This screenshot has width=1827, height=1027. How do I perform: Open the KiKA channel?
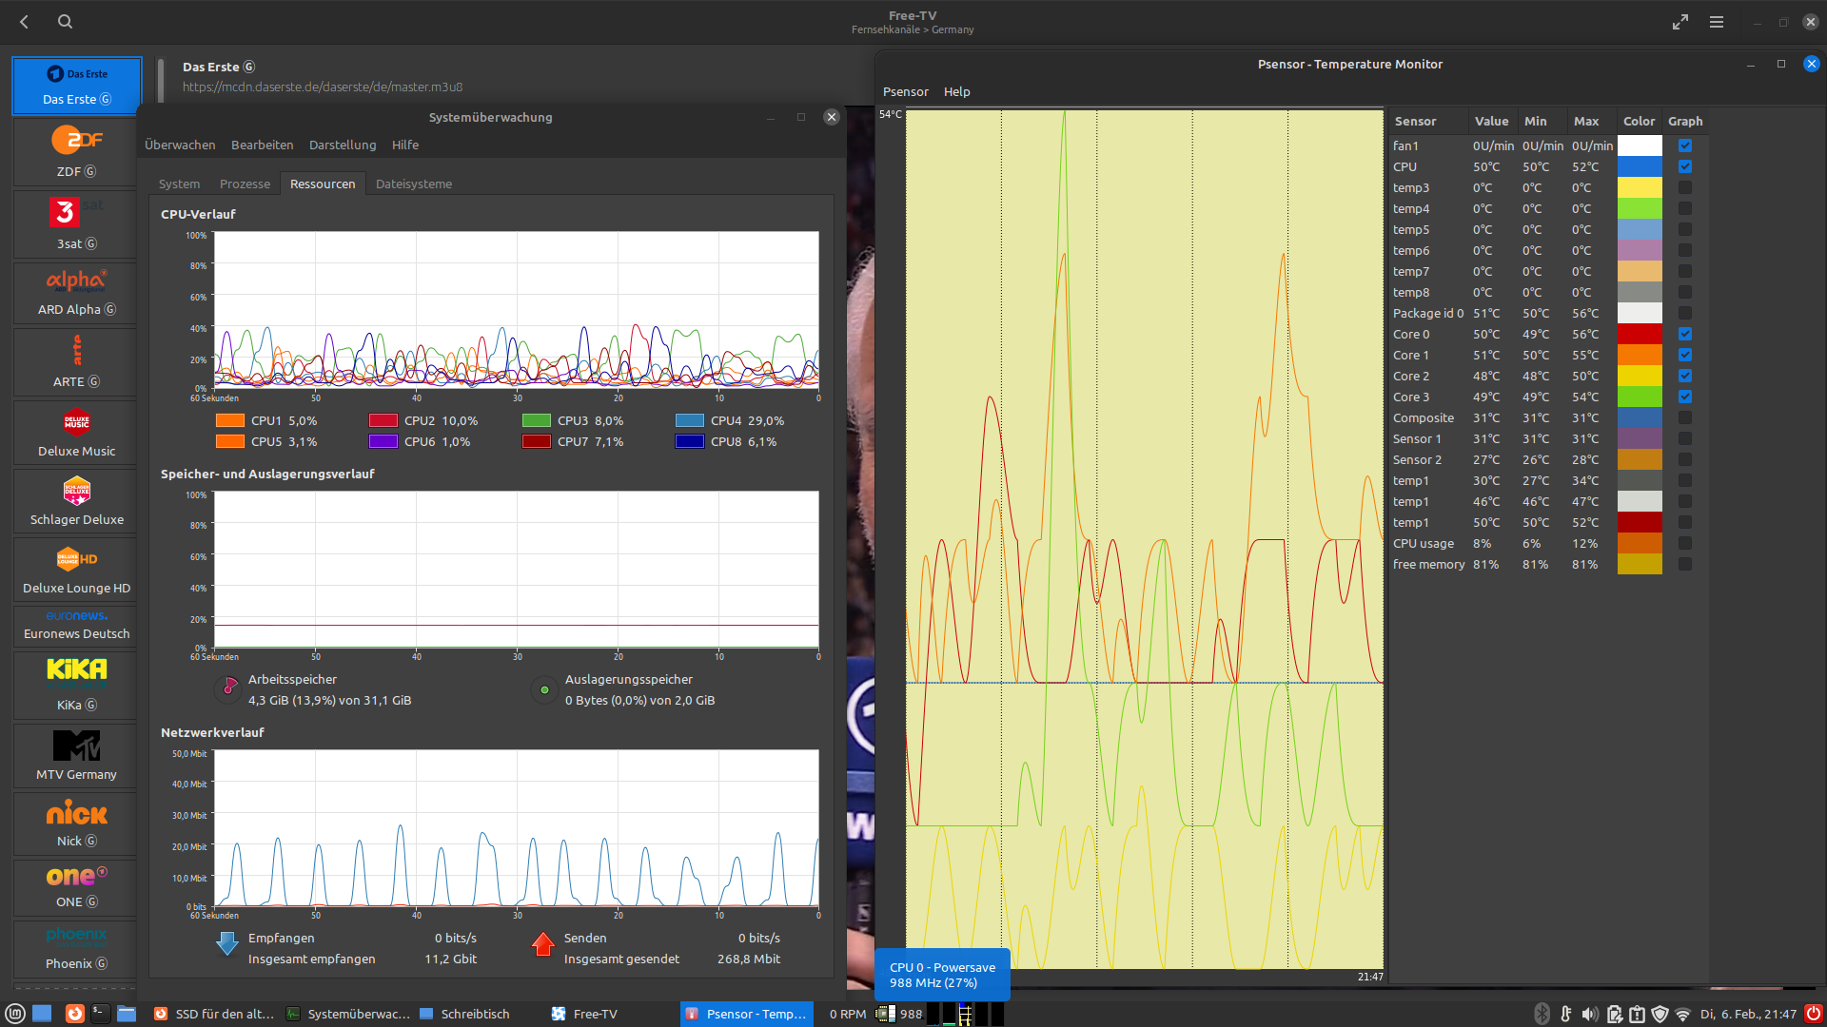[77, 670]
